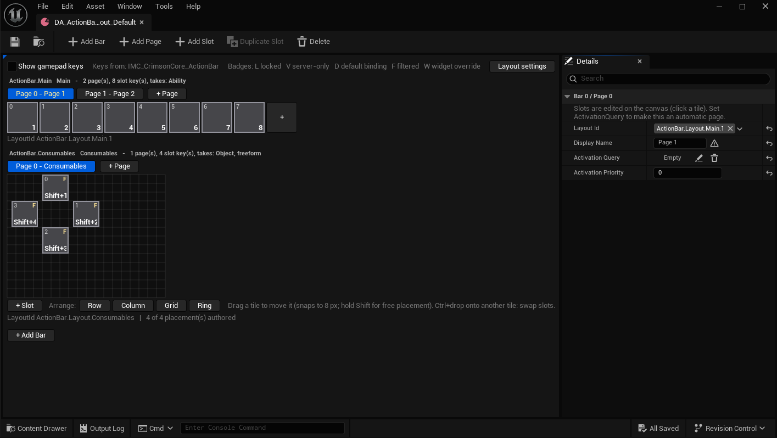Click the trash icon next to Activation Query
777x438 pixels.
point(714,158)
